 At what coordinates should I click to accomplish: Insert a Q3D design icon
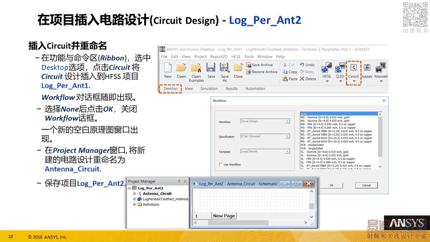340,68
